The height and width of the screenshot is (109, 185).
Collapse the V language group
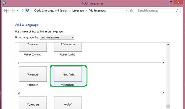pos(163,63)
